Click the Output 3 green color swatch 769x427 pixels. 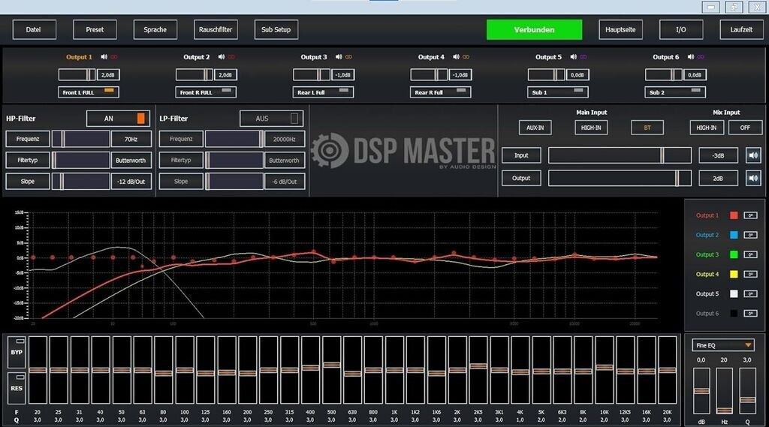tap(734, 254)
